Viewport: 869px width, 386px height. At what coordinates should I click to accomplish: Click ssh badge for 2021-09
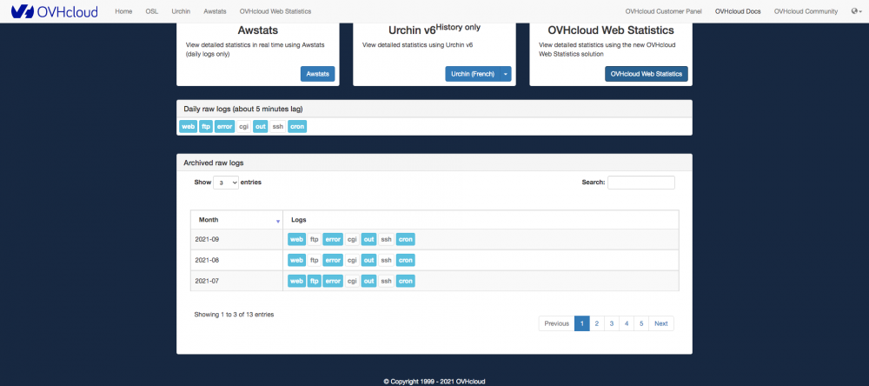387,240
